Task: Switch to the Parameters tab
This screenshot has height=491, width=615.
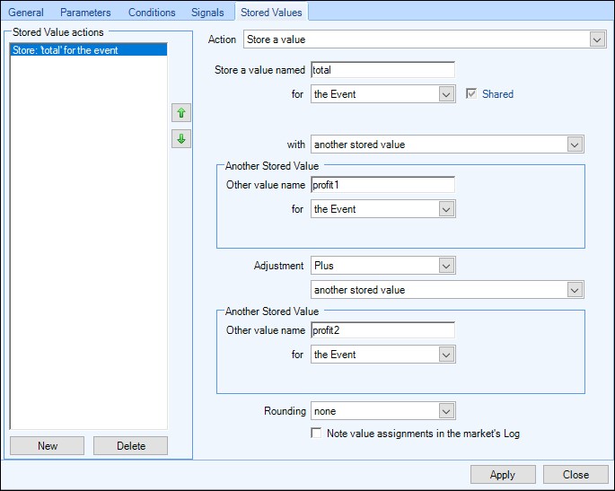Action: (85, 13)
